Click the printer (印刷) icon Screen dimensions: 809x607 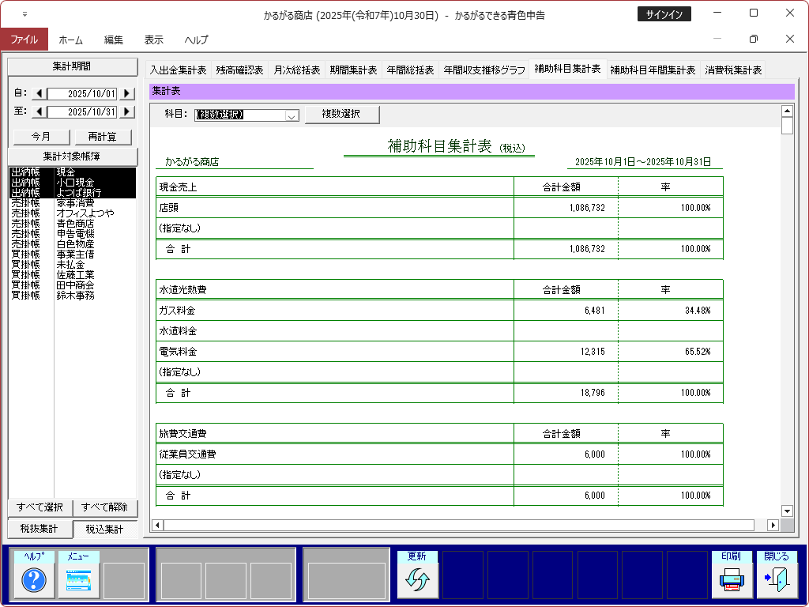(732, 581)
